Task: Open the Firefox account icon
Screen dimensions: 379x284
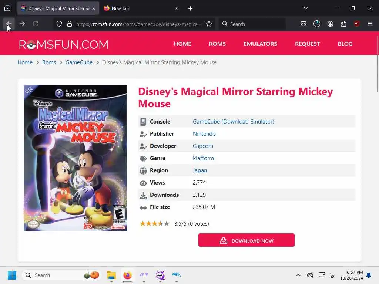Action: pyautogui.click(x=330, y=24)
